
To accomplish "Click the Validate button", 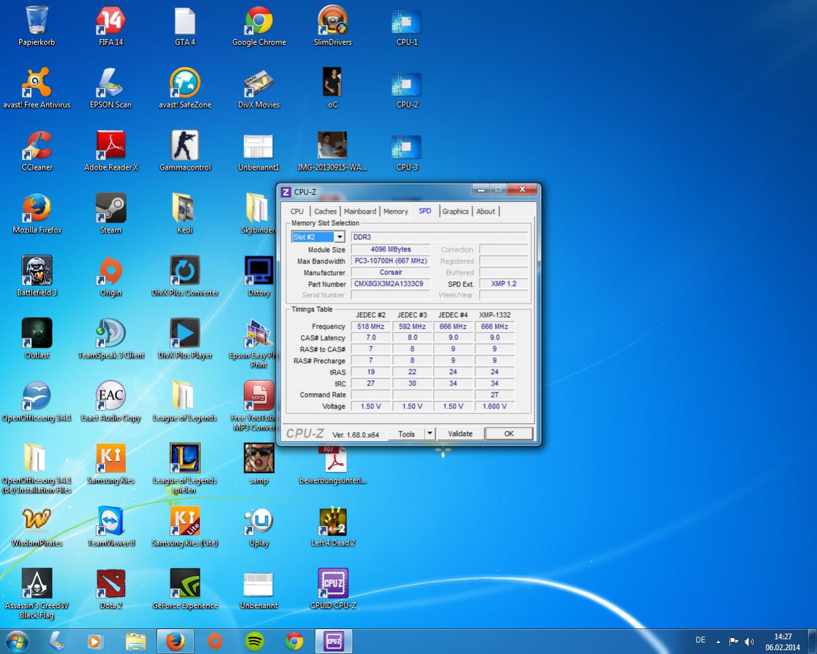I will tap(460, 433).
